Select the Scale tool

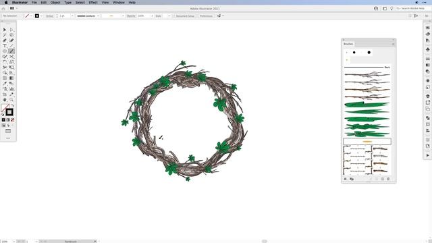pos(11,62)
